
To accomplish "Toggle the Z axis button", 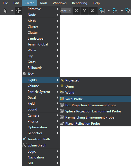I will [x=92, y=11].
